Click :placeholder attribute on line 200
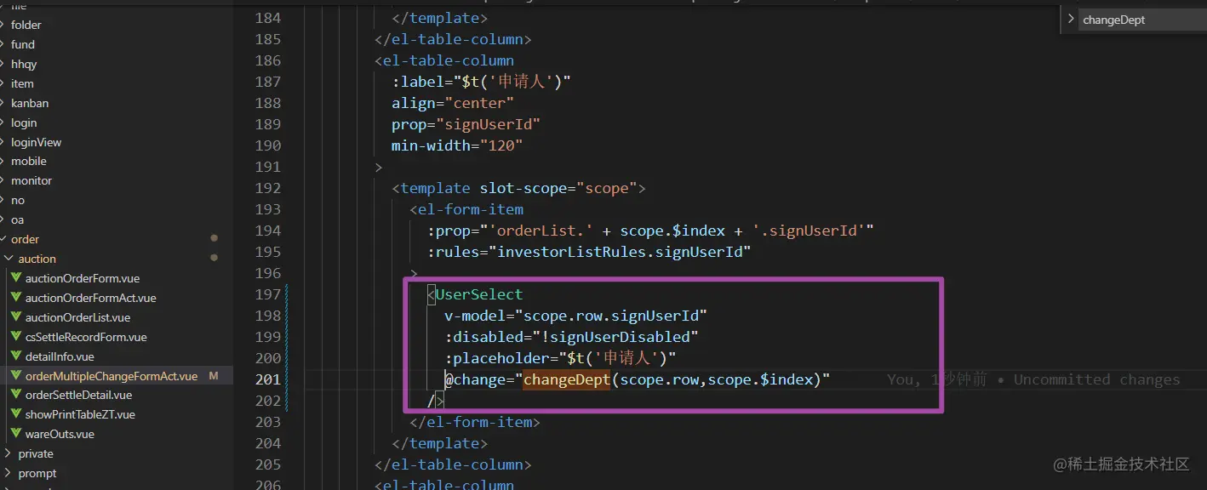Screen dimensions: 1207x490 (496, 358)
